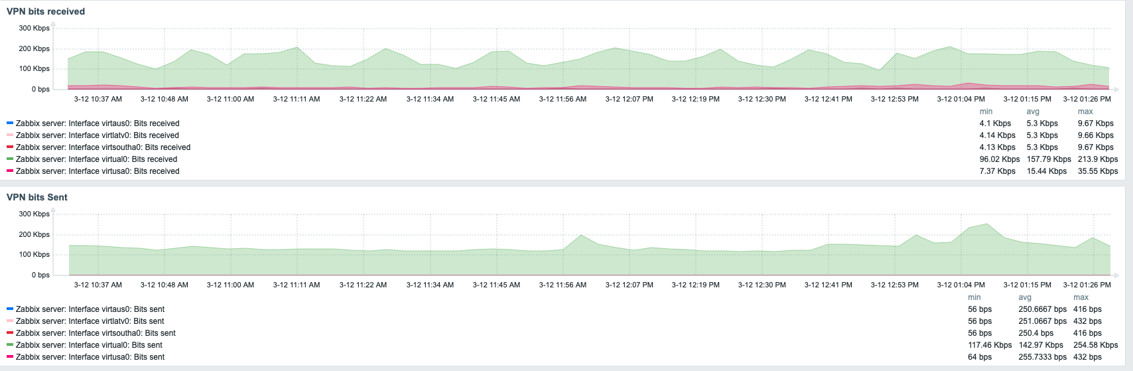Click legend 'Interface virtaus0: Bits received'
Screen dimensions: 1133x371
click(x=98, y=123)
